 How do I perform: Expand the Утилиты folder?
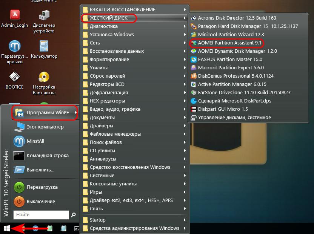(135, 67)
